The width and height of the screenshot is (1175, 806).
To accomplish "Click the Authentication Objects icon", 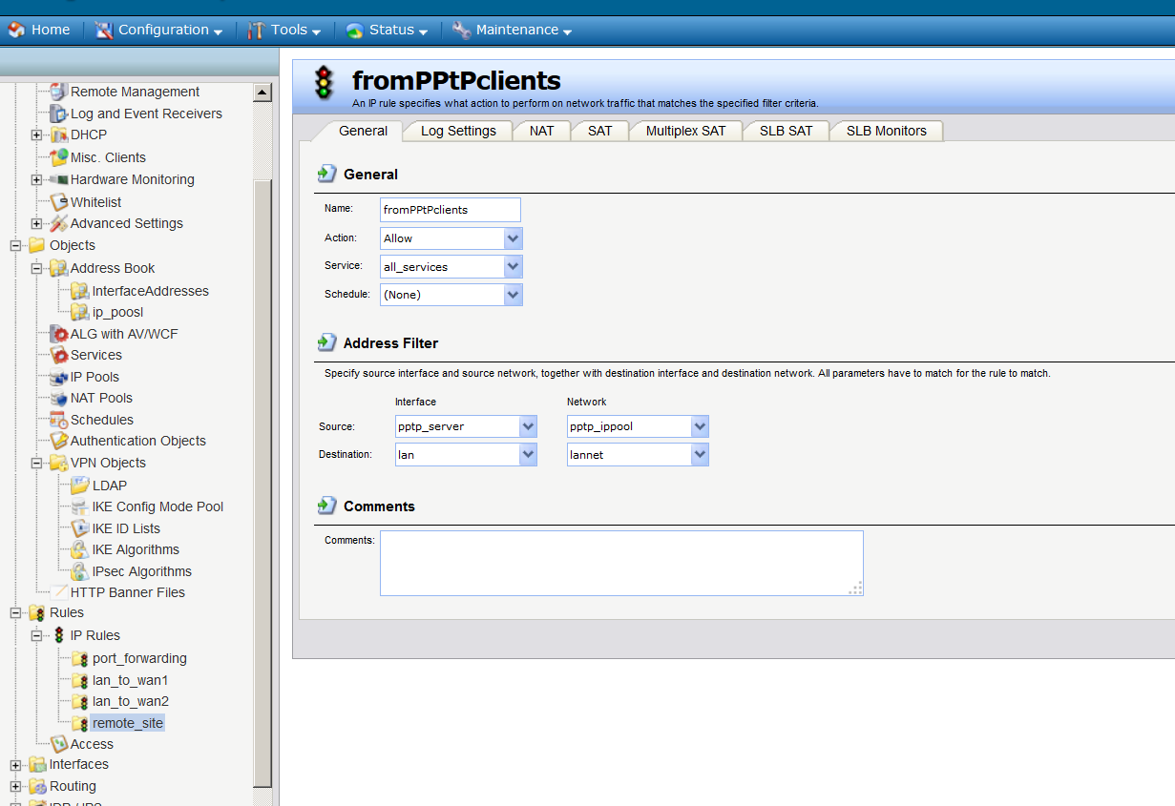I will point(58,441).
